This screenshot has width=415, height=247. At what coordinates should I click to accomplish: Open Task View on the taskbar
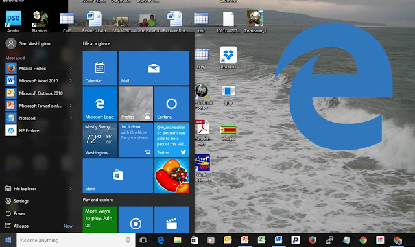click(143, 240)
